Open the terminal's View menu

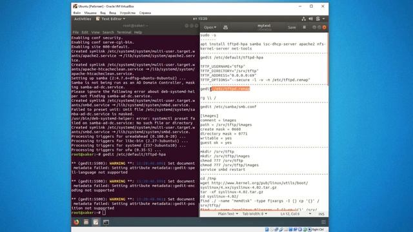[96, 32]
